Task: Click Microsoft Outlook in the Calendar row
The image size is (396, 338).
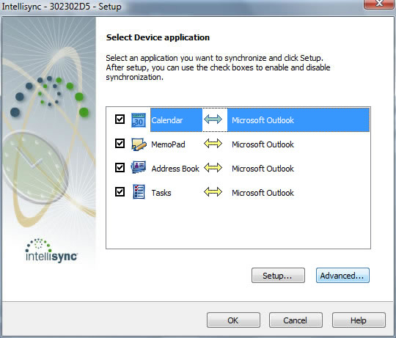Action: [263, 120]
